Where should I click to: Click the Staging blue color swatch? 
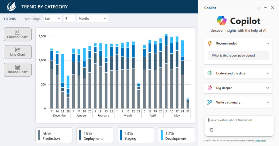121,135
